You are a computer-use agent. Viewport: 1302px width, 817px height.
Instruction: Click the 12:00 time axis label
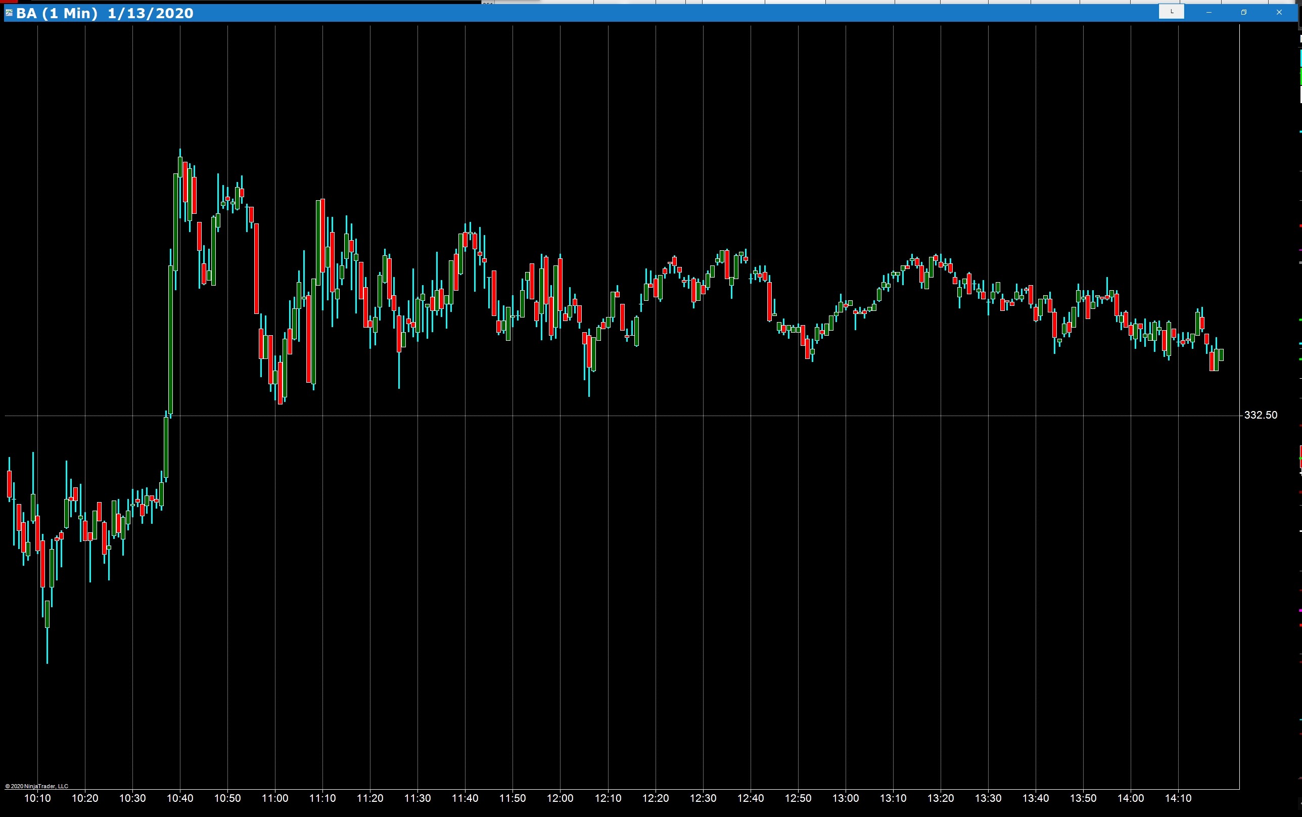(x=560, y=798)
